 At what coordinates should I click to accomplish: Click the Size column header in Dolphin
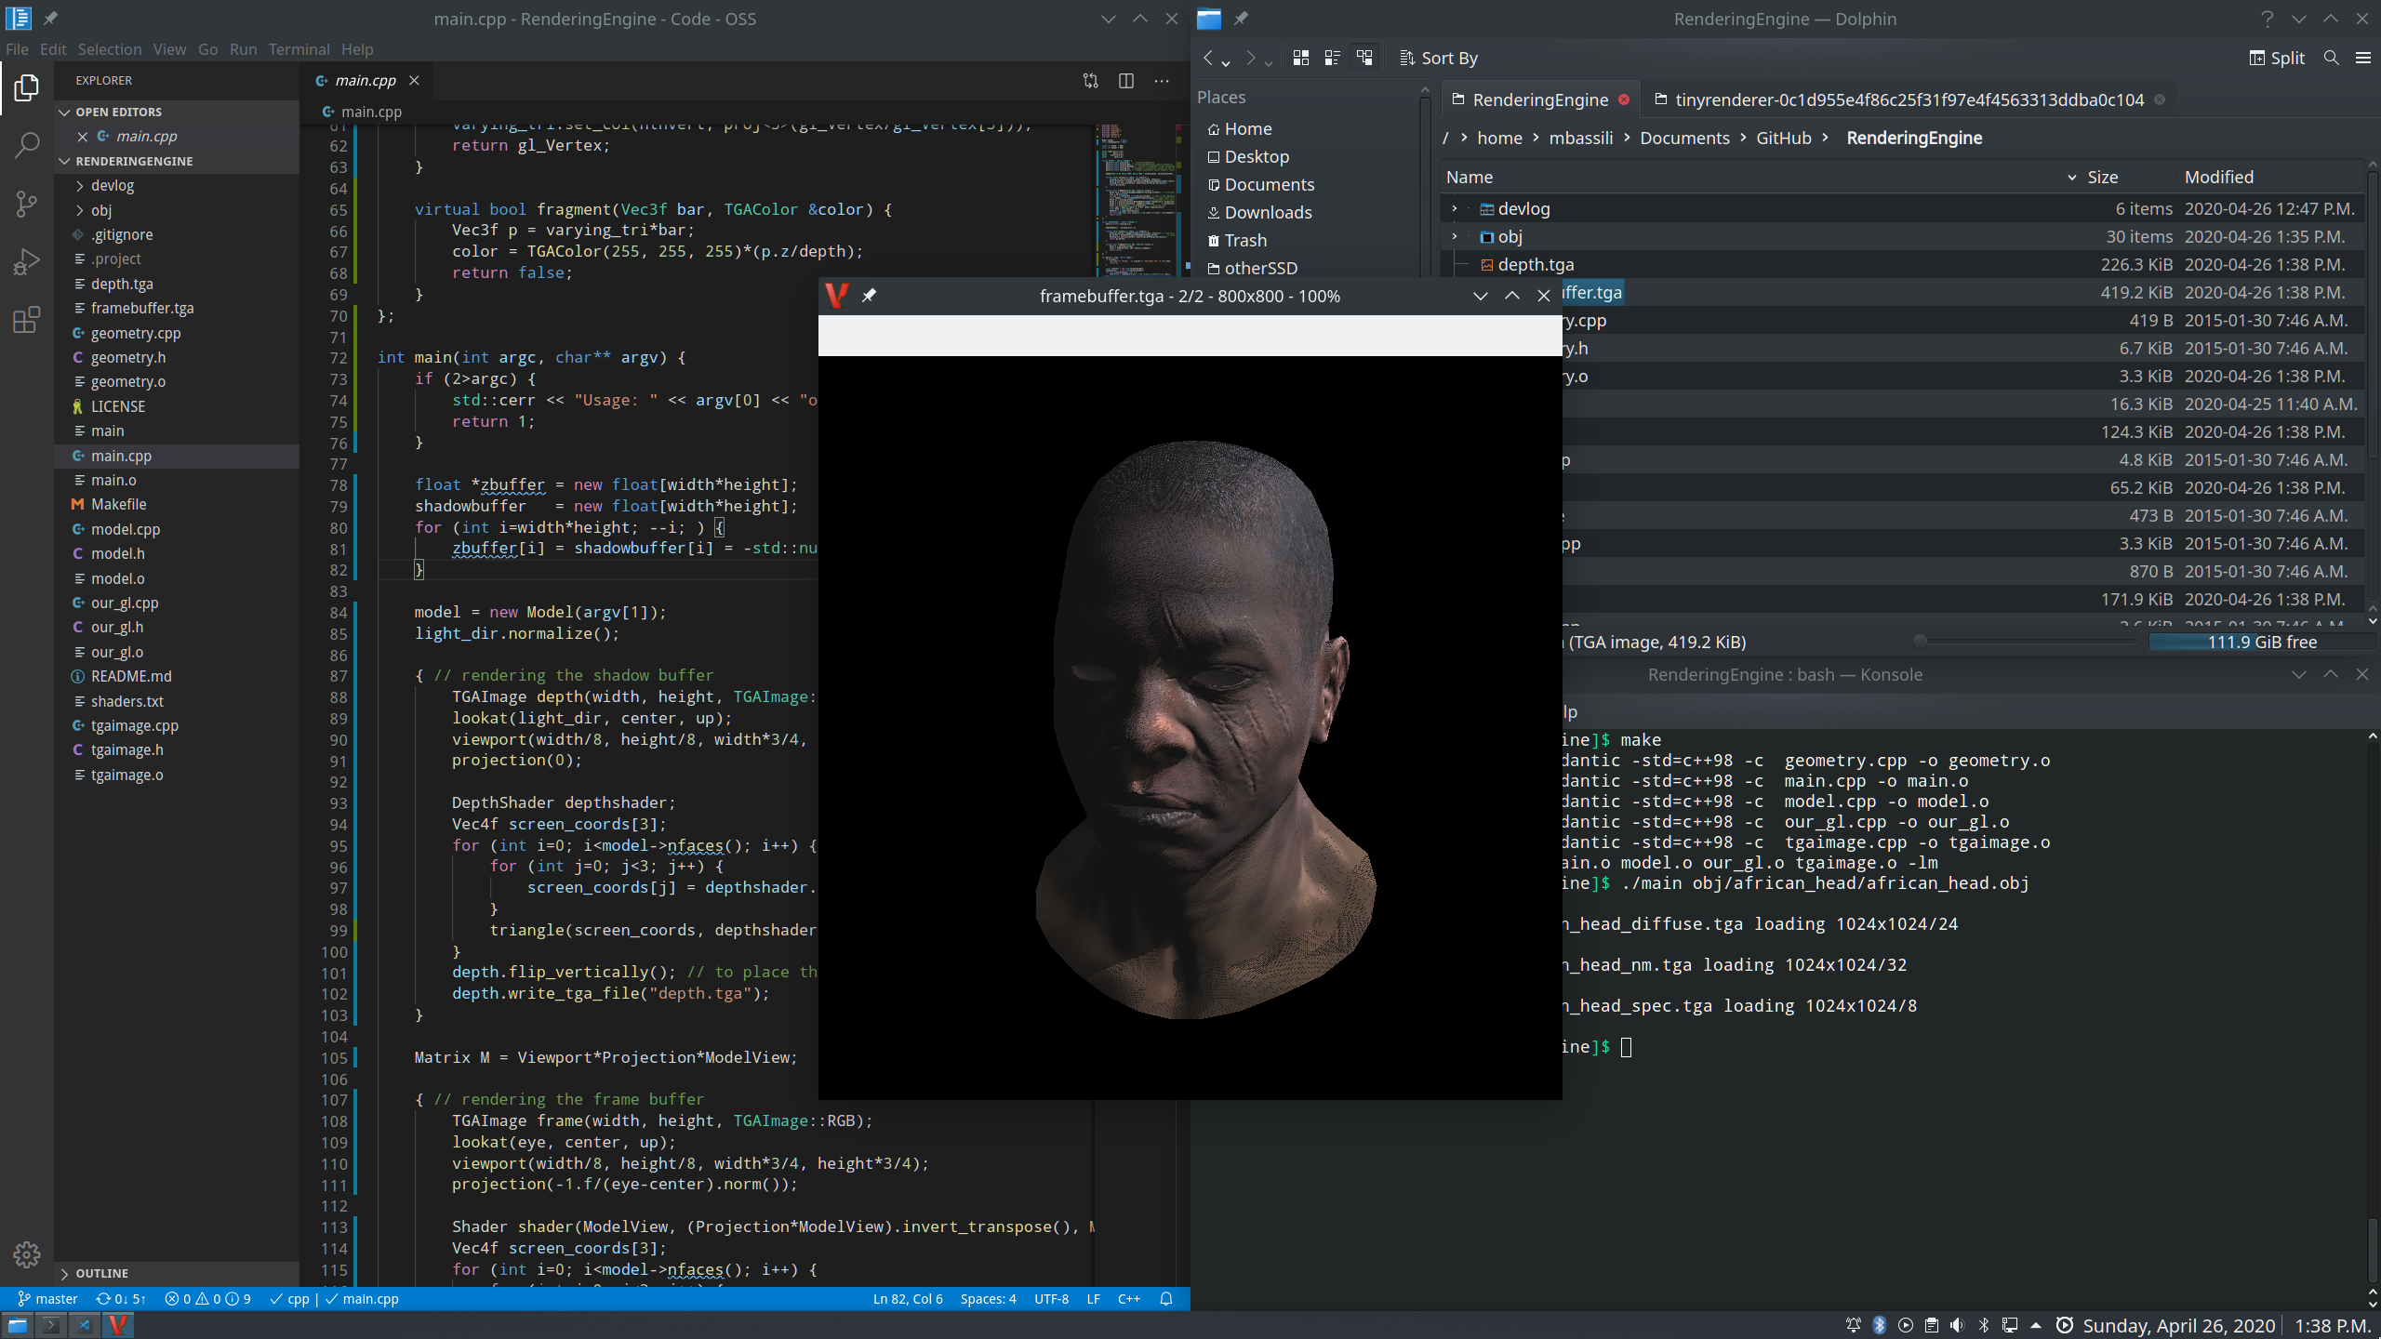point(2102,177)
